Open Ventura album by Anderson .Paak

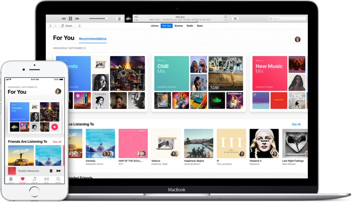pyautogui.click(x=166, y=144)
